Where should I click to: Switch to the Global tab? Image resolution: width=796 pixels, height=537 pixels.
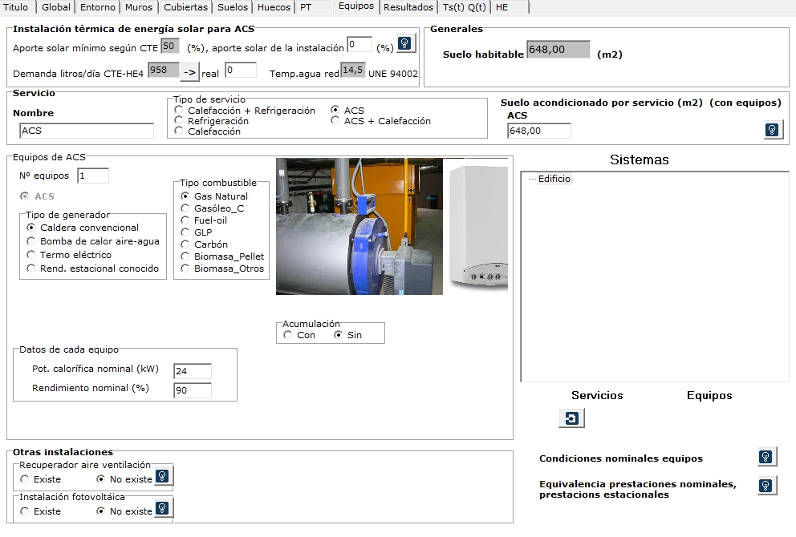[56, 7]
